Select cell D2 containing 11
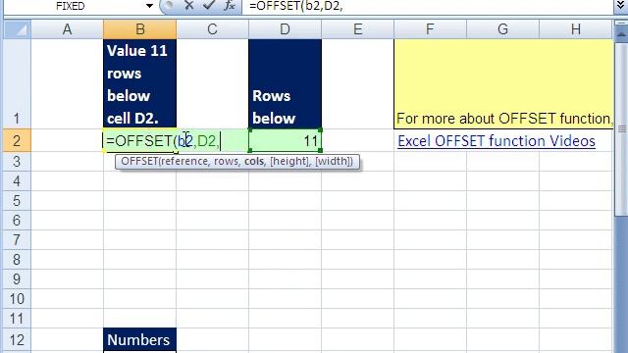The image size is (628, 353). coord(285,141)
